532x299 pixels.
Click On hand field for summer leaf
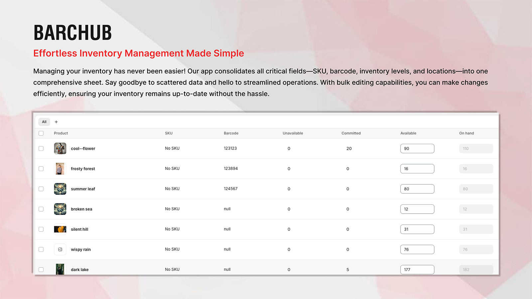[x=476, y=189]
